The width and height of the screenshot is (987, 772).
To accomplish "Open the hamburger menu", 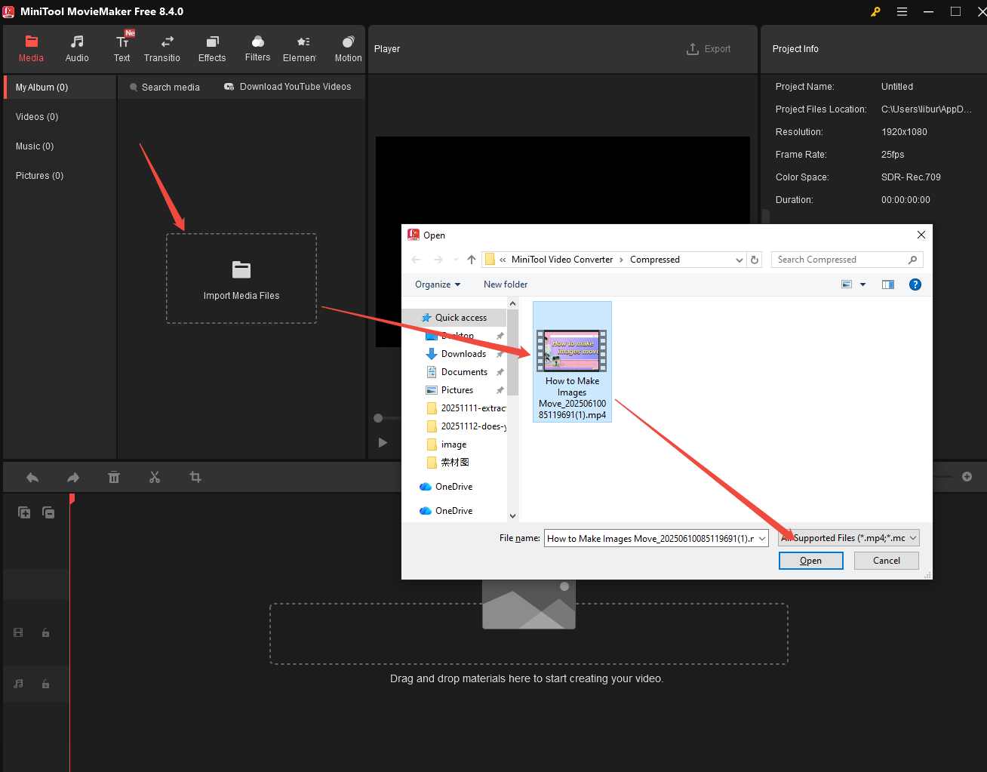I will (902, 11).
